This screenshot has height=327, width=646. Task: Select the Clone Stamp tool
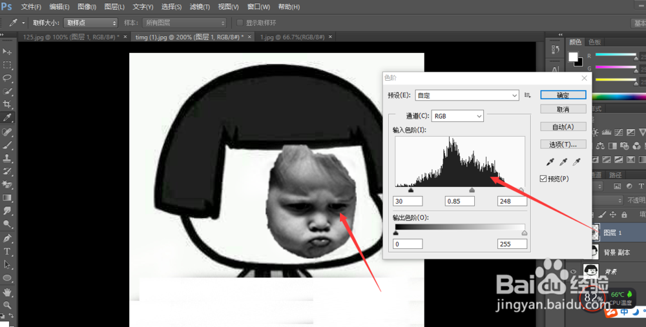(7, 158)
